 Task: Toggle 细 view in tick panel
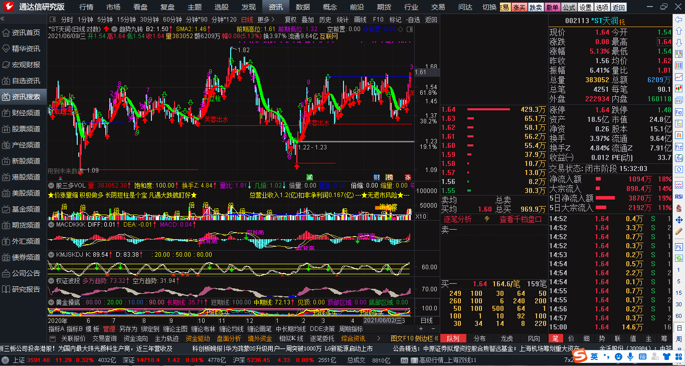tap(587, 338)
